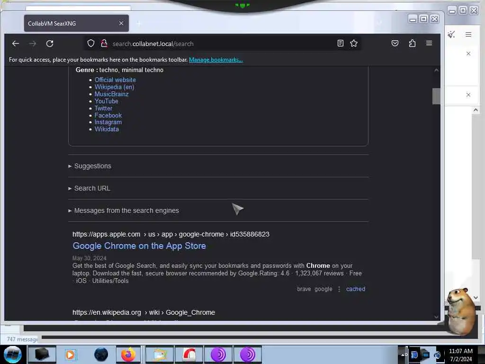Image resolution: width=485 pixels, height=364 pixels.
Task: Open the dark globe browser taskbar icon
Action: tap(101, 355)
